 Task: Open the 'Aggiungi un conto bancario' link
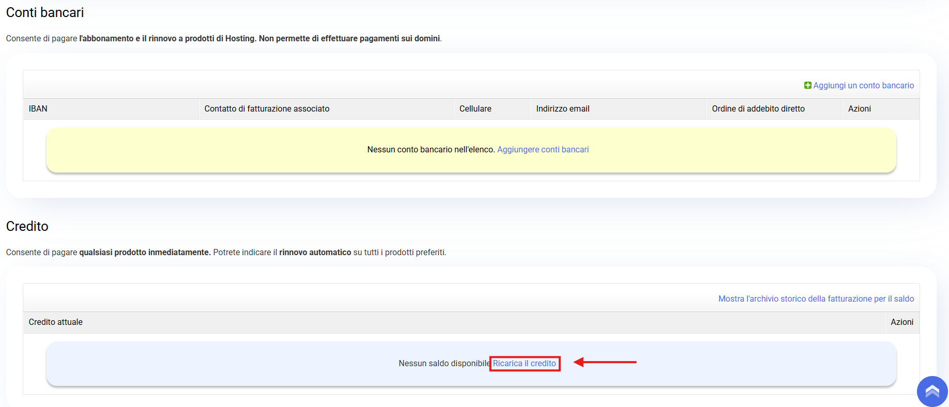point(863,85)
